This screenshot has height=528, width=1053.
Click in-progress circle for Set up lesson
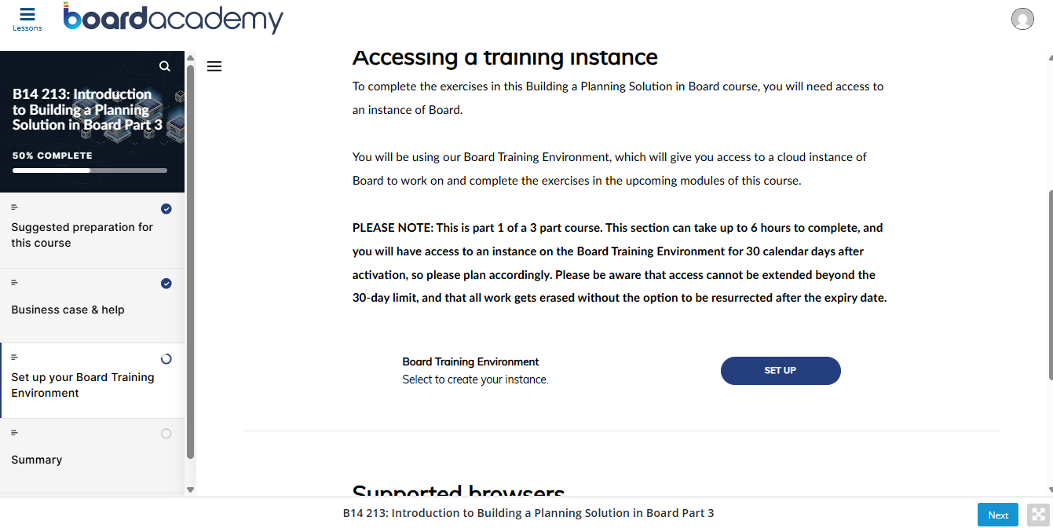(x=166, y=359)
